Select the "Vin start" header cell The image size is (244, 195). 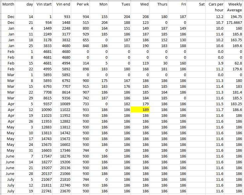coord(44,7)
